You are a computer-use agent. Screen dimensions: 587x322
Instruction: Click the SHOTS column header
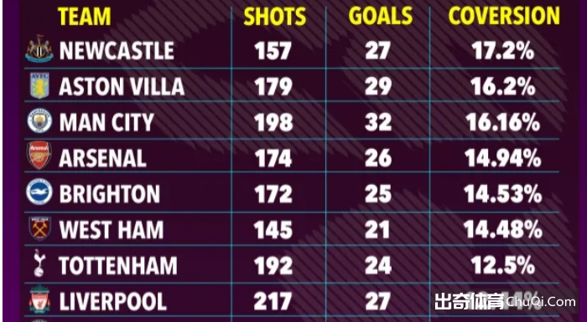pyautogui.click(x=275, y=17)
